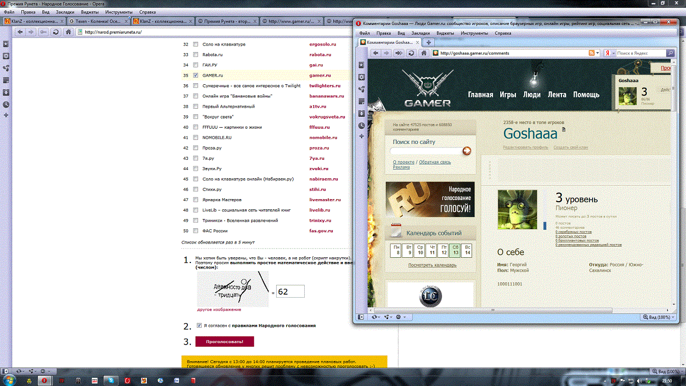Reload the premiaruneta voting page

click(56, 32)
